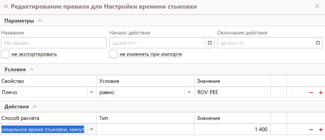This screenshot has width=325, height=140.
Task: Move the action row up
Action: (x=301, y=129)
